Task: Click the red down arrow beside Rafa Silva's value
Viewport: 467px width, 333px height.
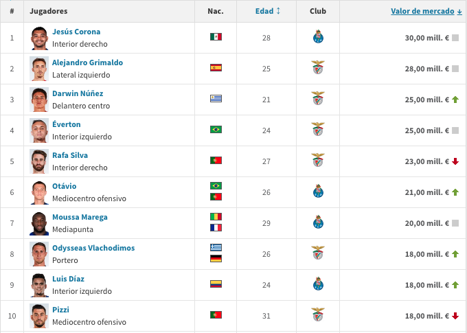Action: click(x=455, y=161)
